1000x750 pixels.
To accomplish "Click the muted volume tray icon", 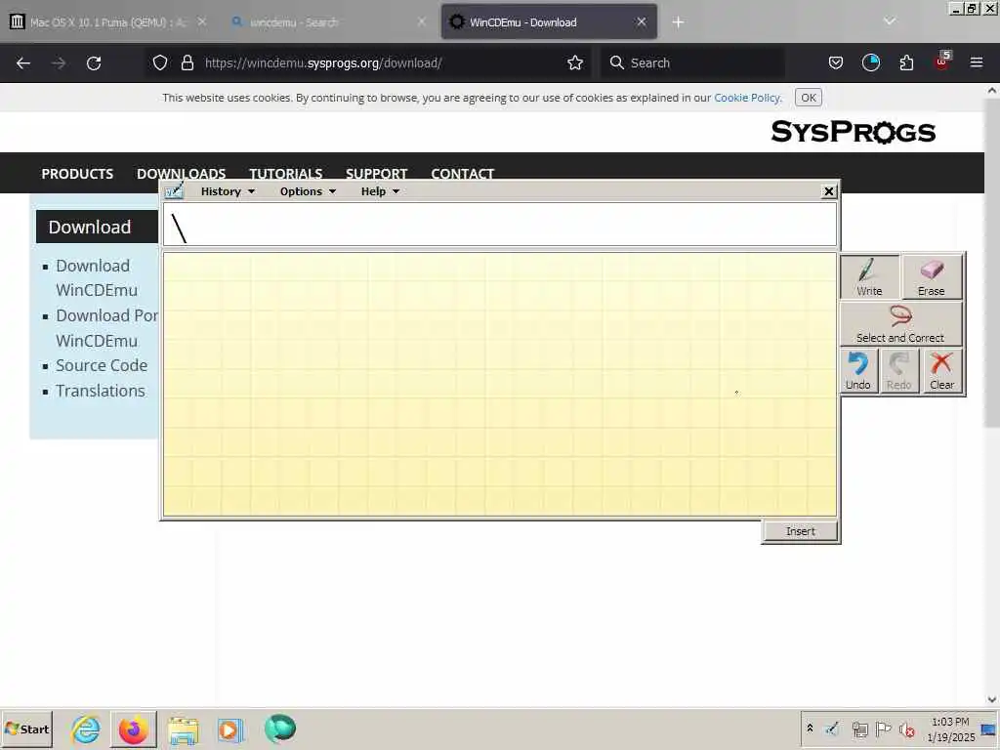I will tap(906, 729).
